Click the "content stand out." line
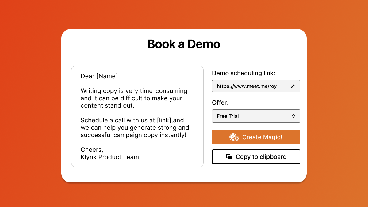The height and width of the screenshot is (207, 368). [x=107, y=105]
